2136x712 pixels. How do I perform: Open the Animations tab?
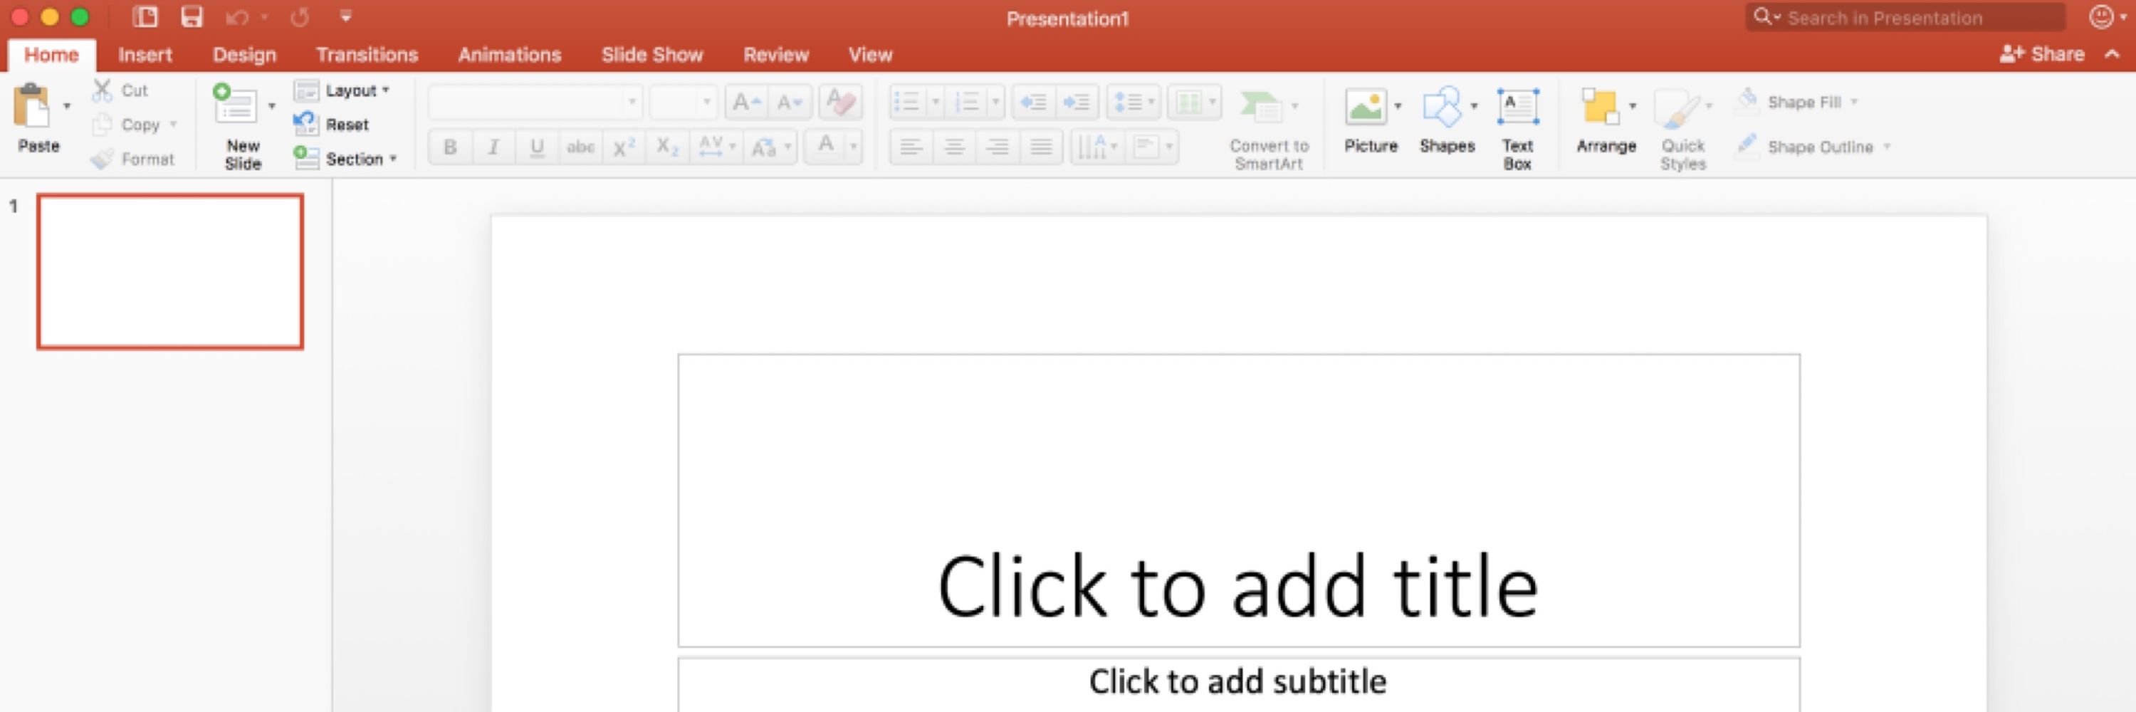(x=510, y=55)
